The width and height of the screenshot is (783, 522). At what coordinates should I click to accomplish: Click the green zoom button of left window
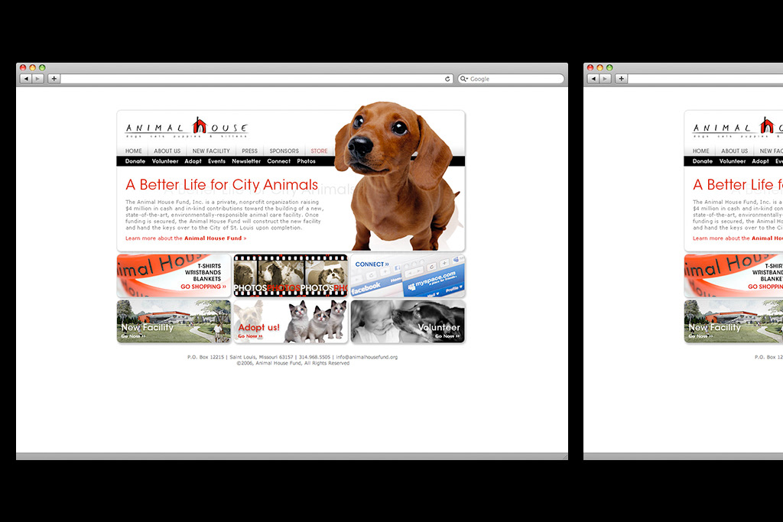click(43, 67)
